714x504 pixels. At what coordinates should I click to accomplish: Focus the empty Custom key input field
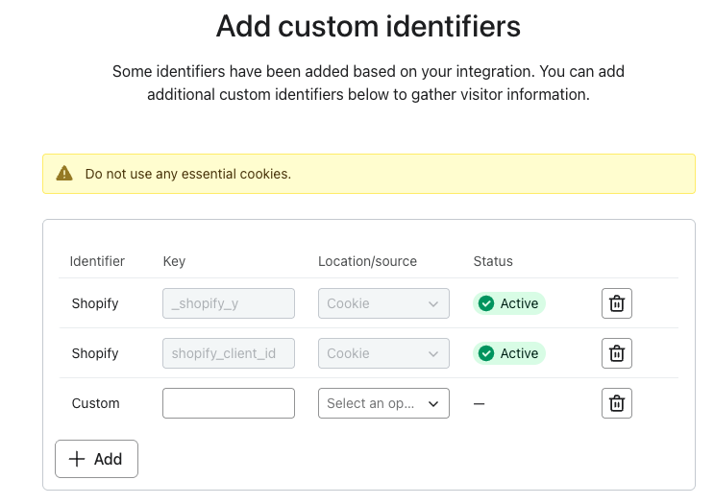pos(229,403)
